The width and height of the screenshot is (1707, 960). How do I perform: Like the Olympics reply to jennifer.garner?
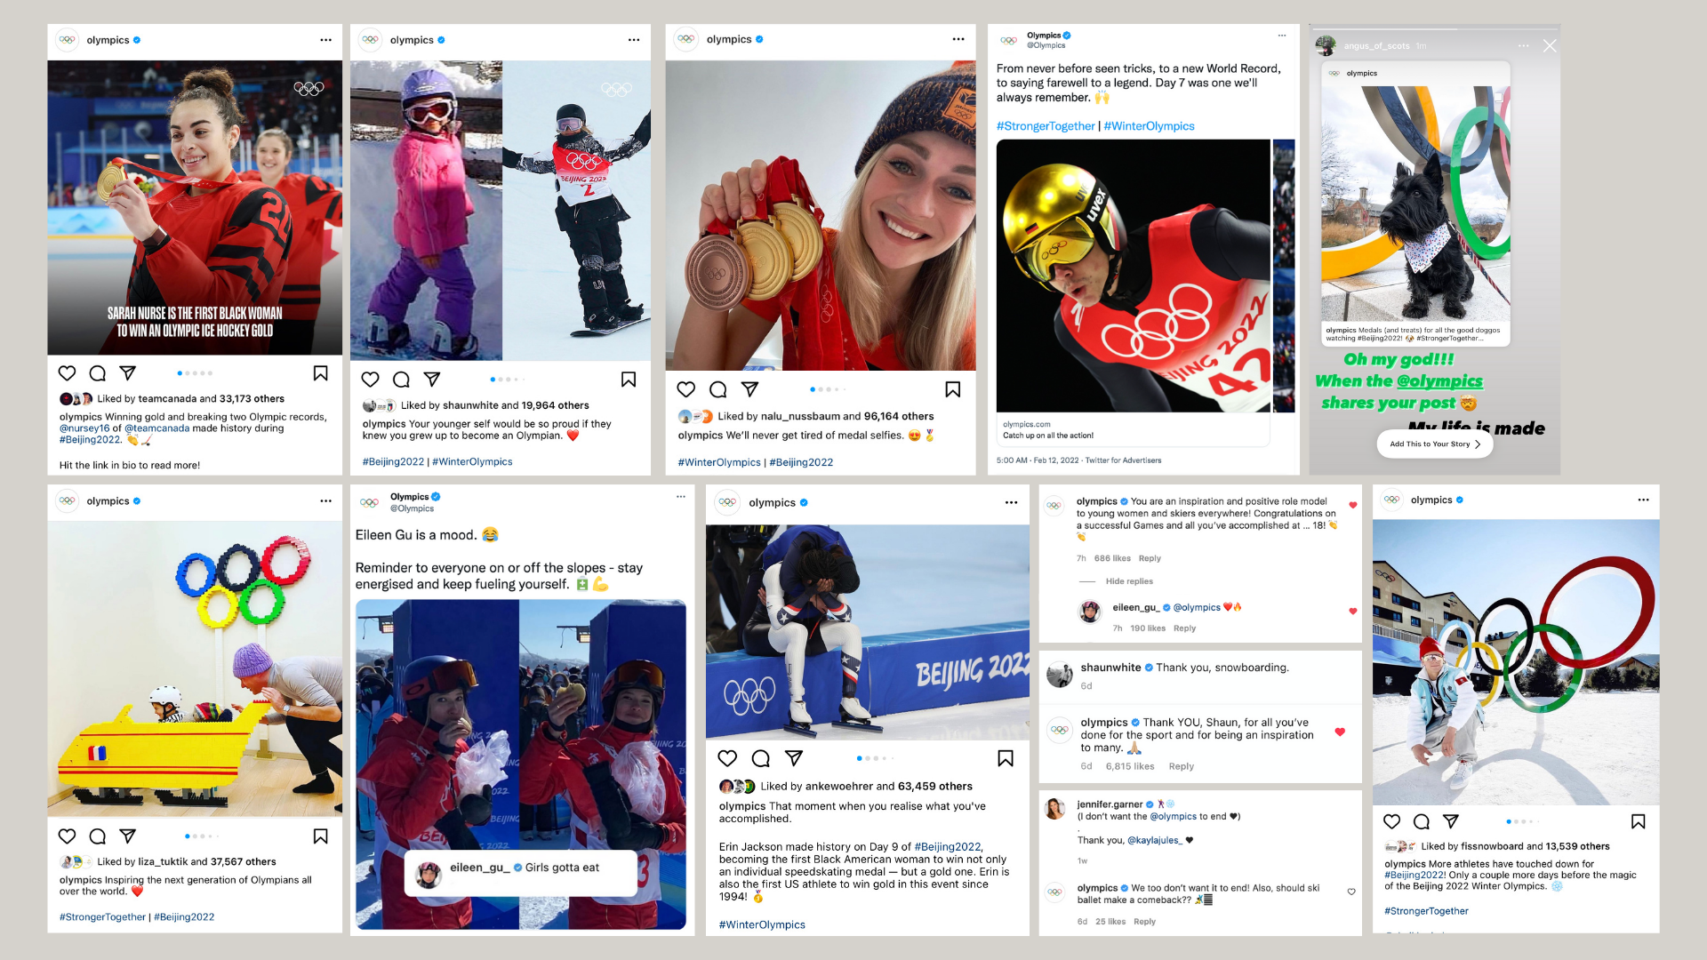(x=1351, y=892)
